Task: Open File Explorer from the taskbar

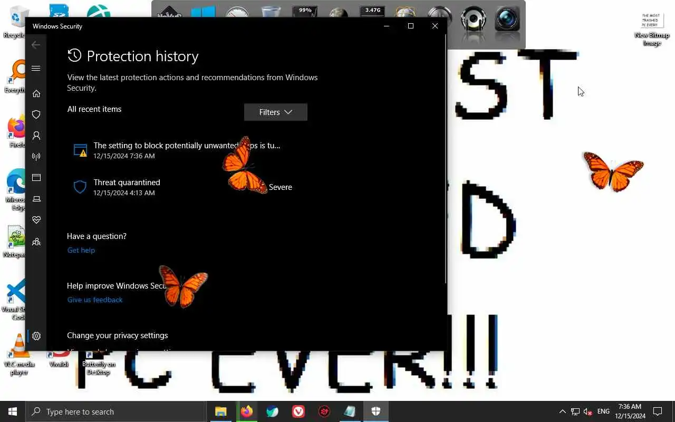Action: pyautogui.click(x=221, y=411)
